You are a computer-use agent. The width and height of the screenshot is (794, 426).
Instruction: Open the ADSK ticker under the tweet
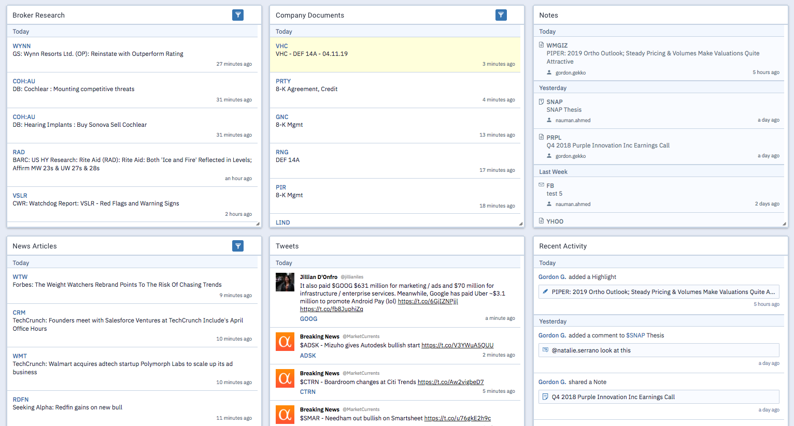[x=308, y=356]
